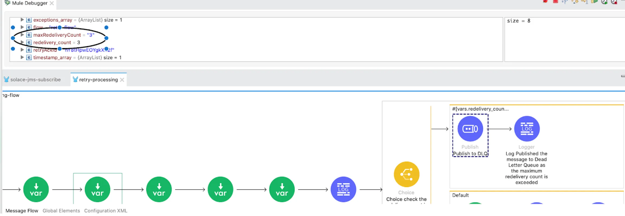Expand the redelivery_count variable
This screenshot has width=625, height=216.
(x=22, y=42)
